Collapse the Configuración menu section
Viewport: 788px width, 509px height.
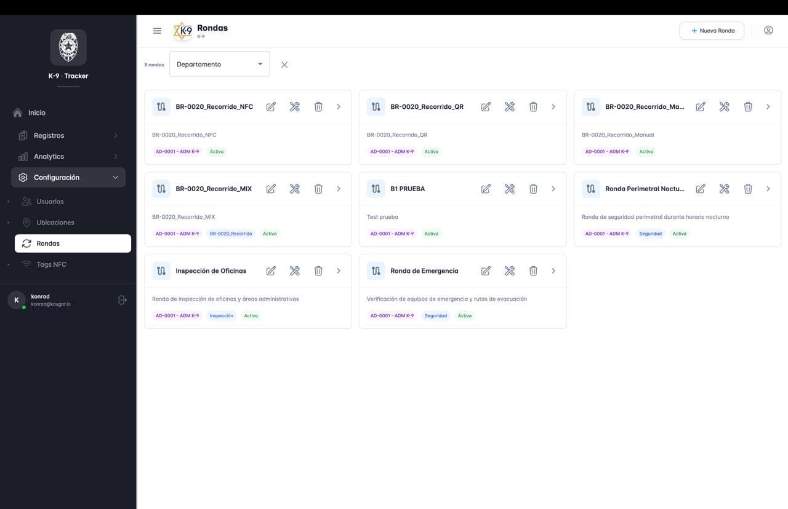pyautogui.click(x=68, y=178)
